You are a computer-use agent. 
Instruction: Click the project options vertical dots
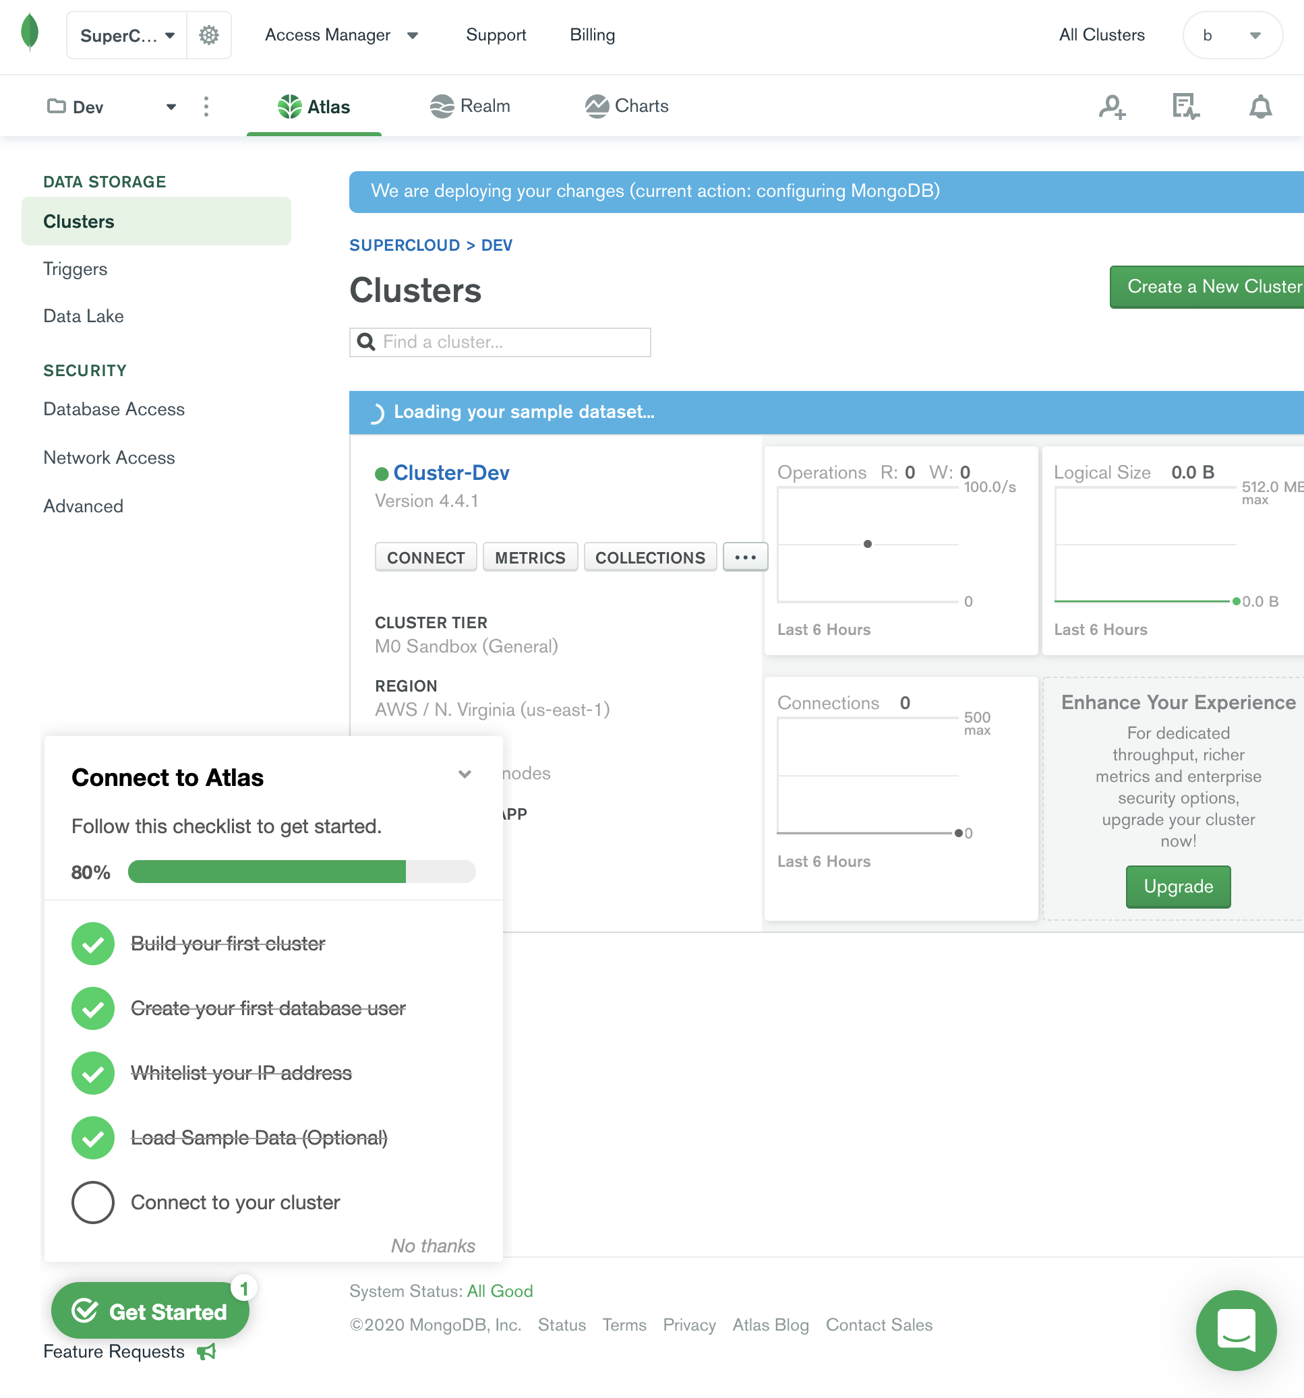pos(206,107)
